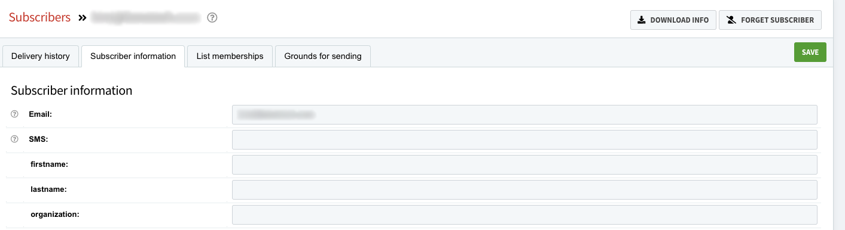
Task: Click the vertical scrollbar on the right edge
Action: 839,115
